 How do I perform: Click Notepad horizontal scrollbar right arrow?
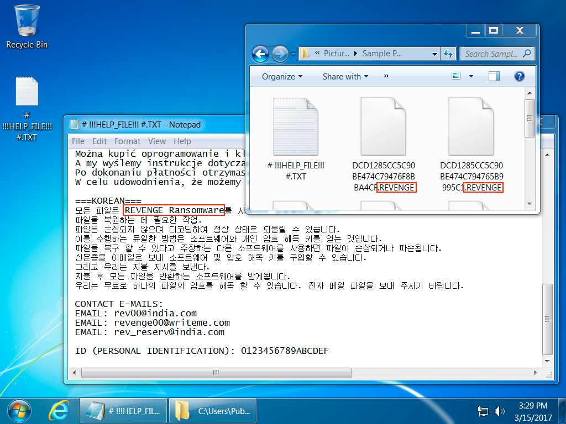click(536, 373)
